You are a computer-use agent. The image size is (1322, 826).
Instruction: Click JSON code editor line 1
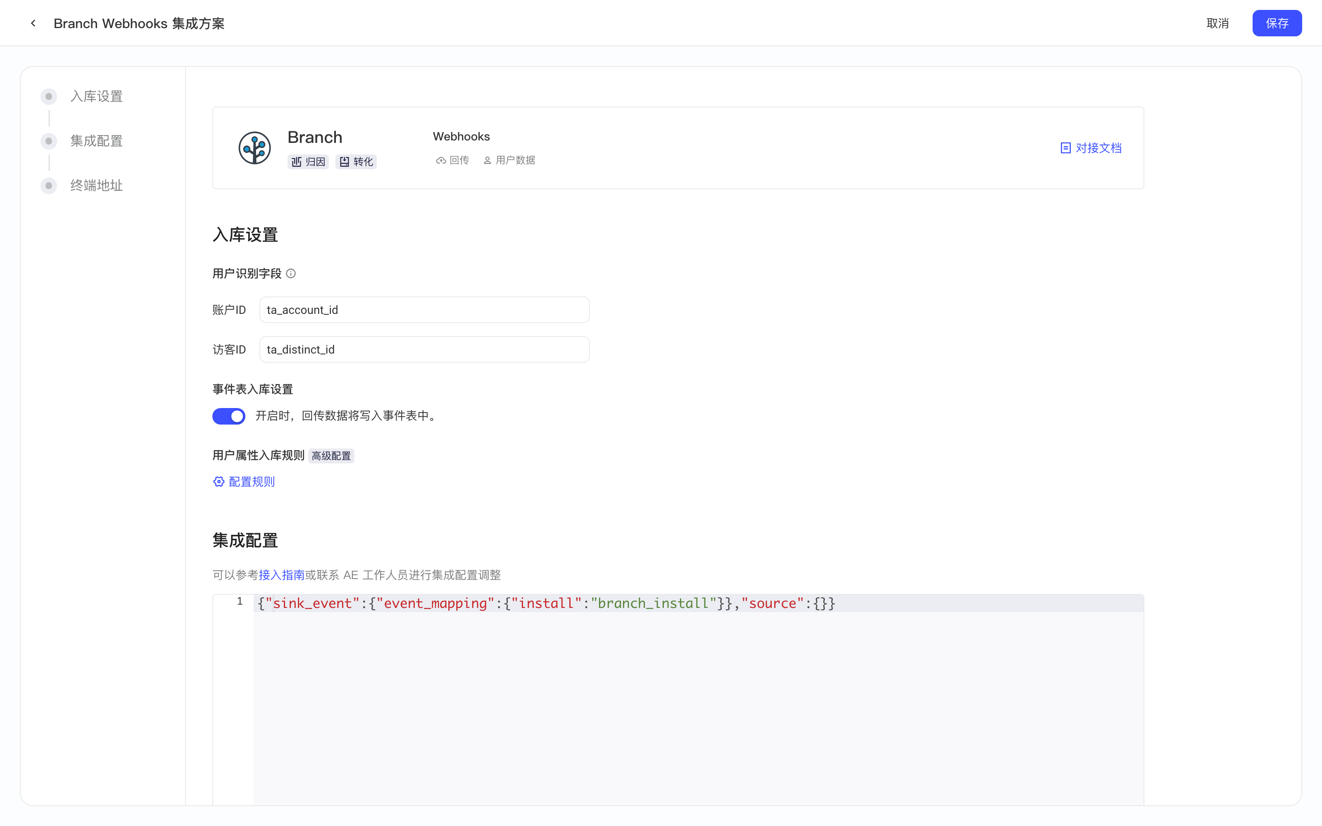click(x=698, y=603)
